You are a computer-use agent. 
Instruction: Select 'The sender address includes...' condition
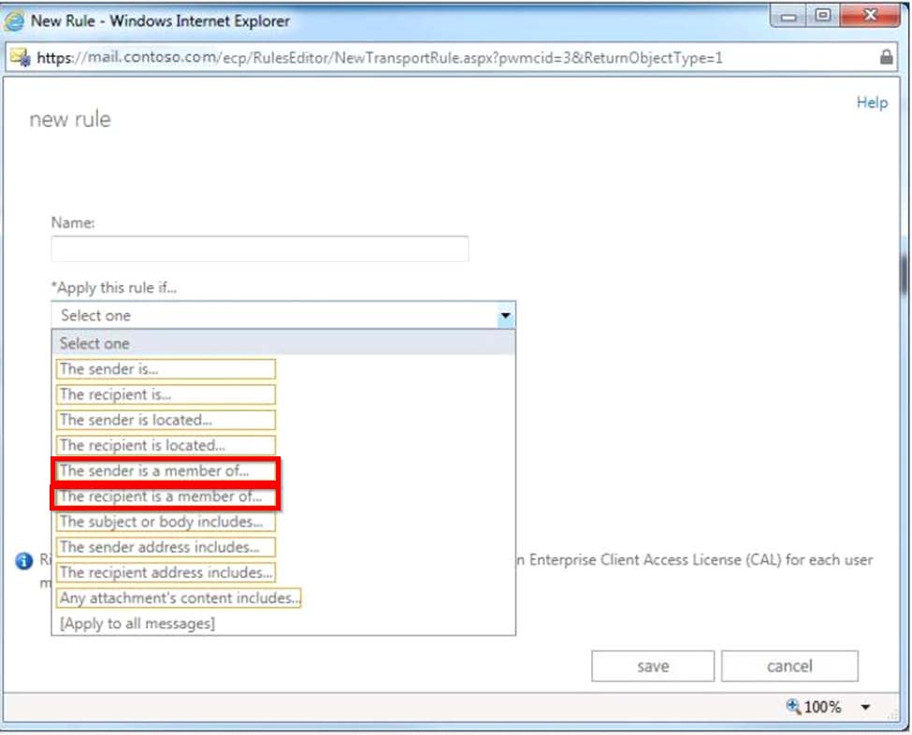coord(166,547)
